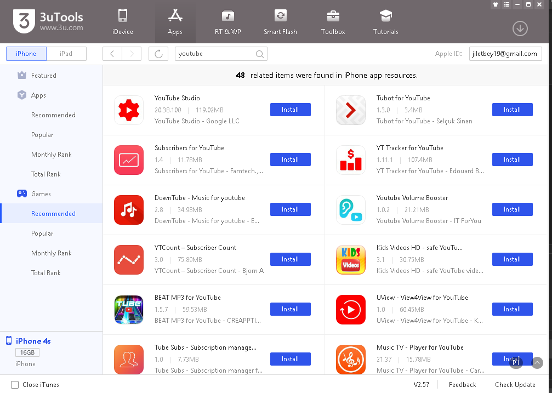Image resolution: width=552 pixels, height=393 pixels.
Task: Install Youtube Volume Booster
Action: [x=512, y=209]
